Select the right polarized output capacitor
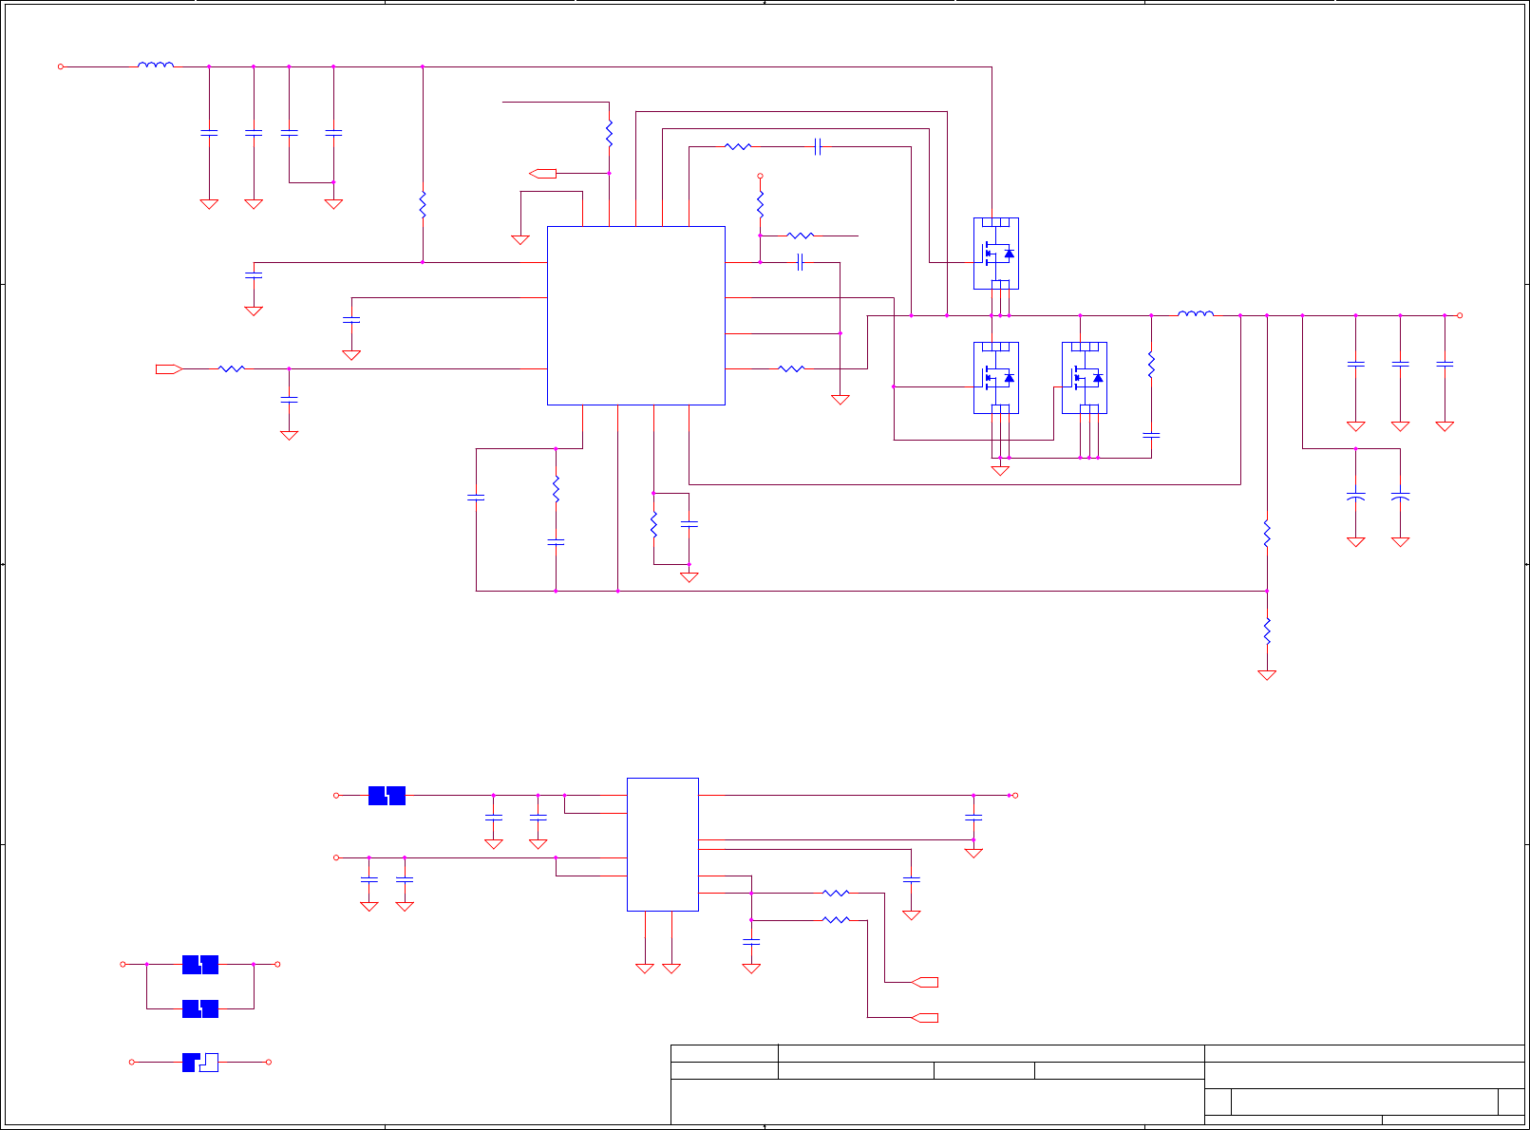This screenshot has width=1530, height=1130. (x=1400, y=496)
